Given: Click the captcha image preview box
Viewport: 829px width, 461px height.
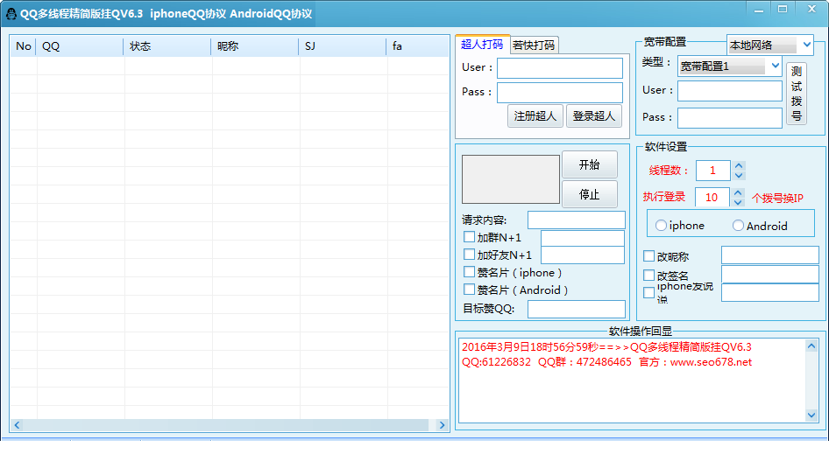Looking at the screenshot, I should pos(511,179).
